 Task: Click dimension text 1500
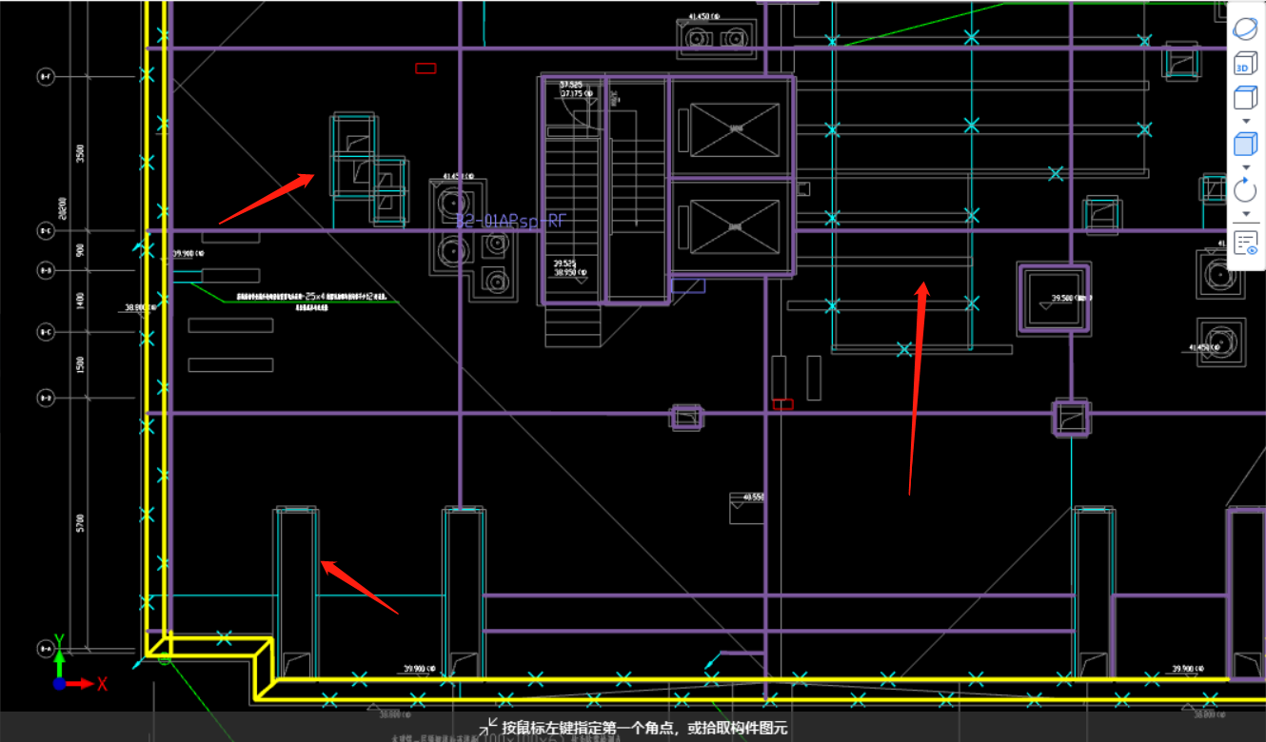coord(81,364)
